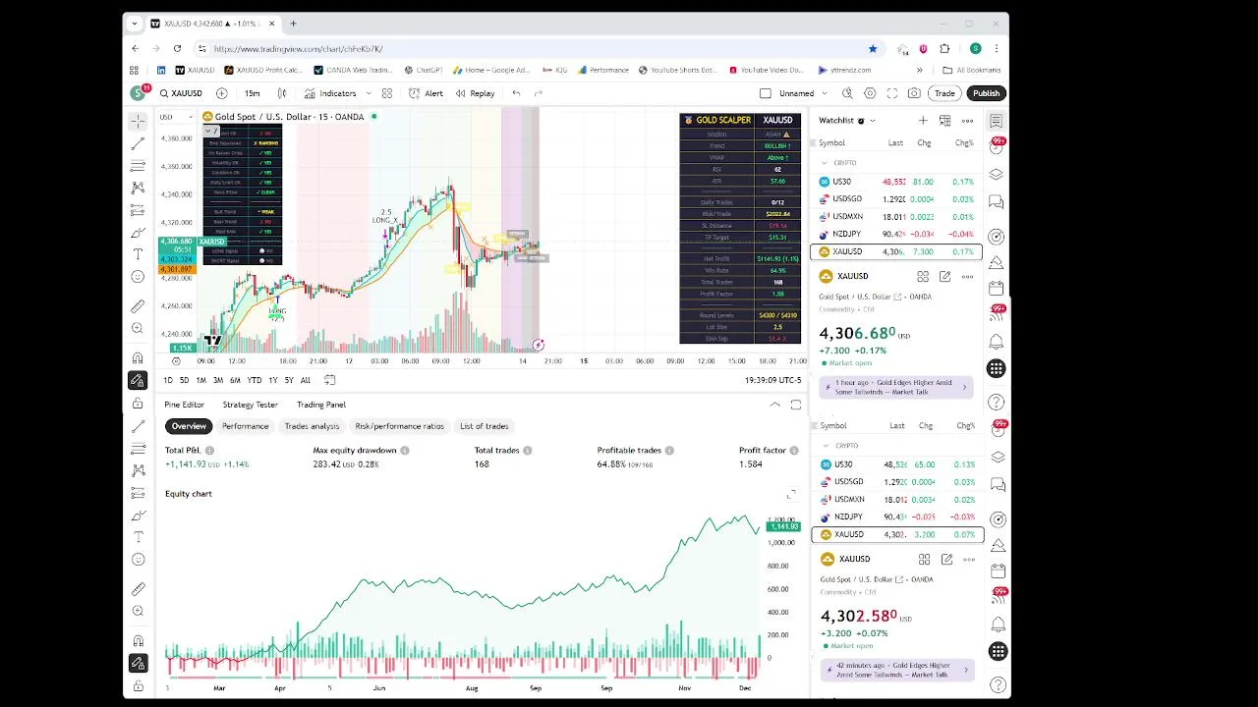The height and width of the screenshot is (707, 1258).
Task: Create a new Alert from the toolbar
Action: (x=426, y=93)
